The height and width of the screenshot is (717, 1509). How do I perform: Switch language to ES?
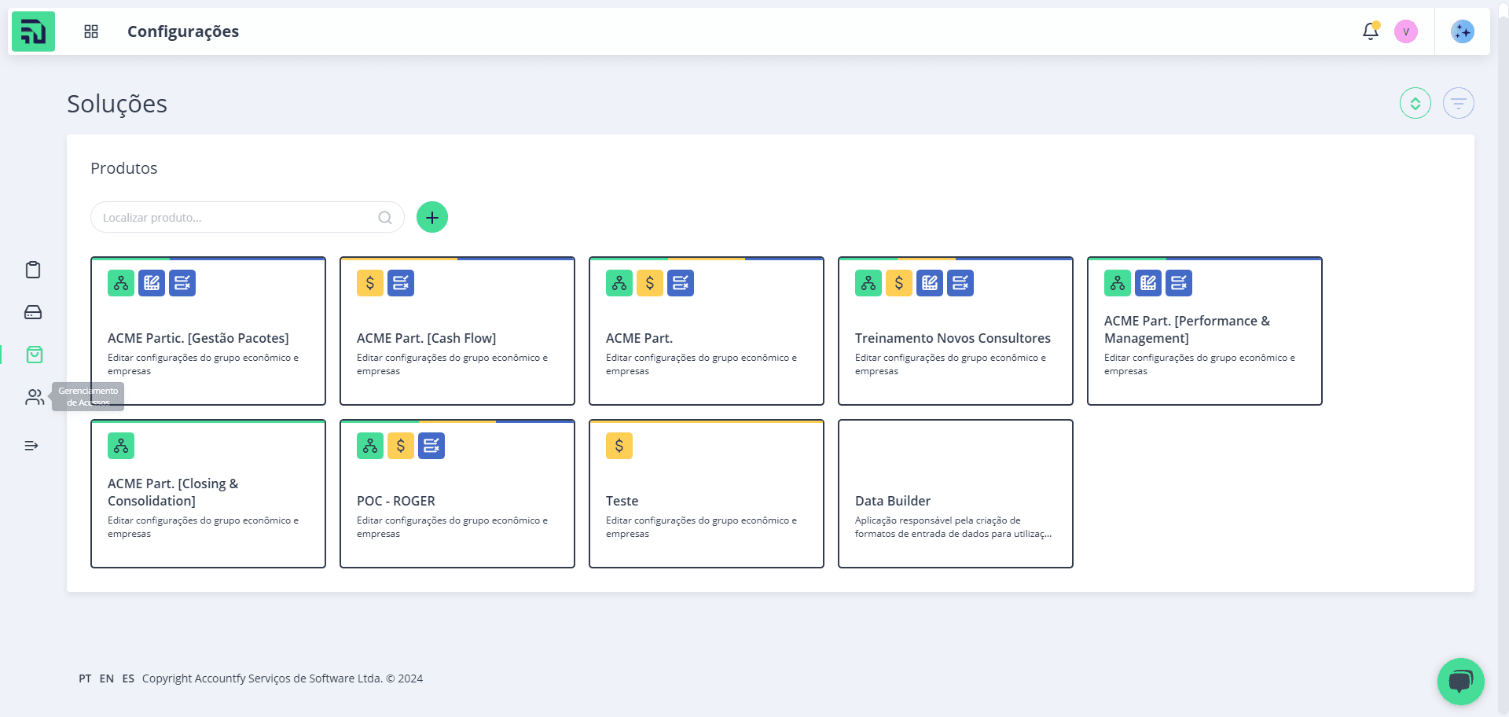(128, 678)
